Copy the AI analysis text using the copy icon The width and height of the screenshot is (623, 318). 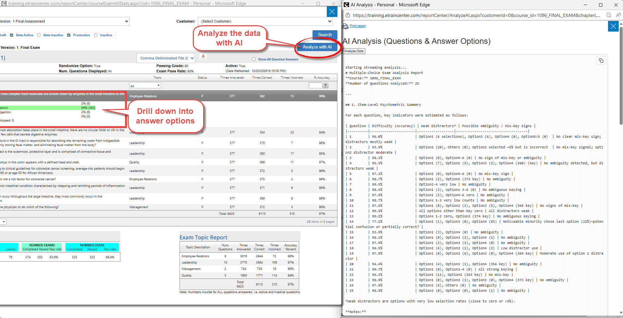coord(601,60)
